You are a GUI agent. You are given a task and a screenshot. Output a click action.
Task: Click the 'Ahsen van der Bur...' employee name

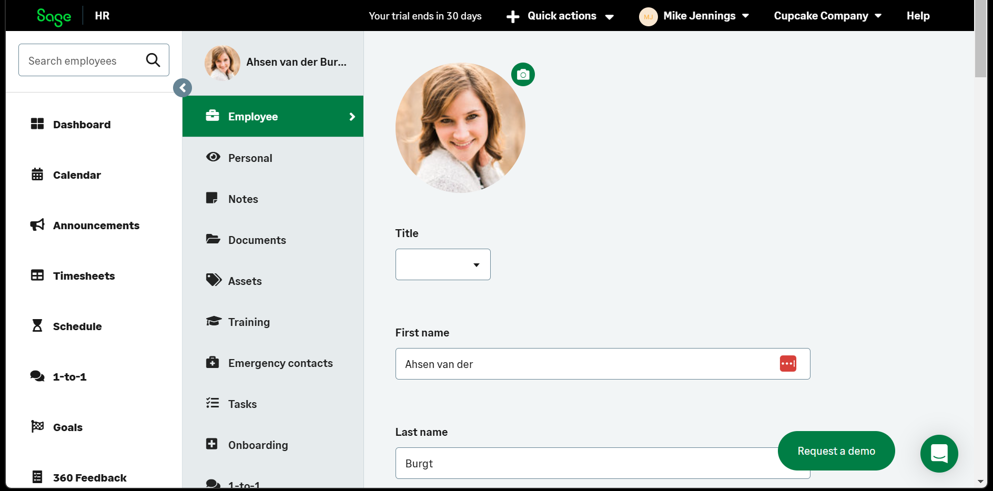[296, 62]
